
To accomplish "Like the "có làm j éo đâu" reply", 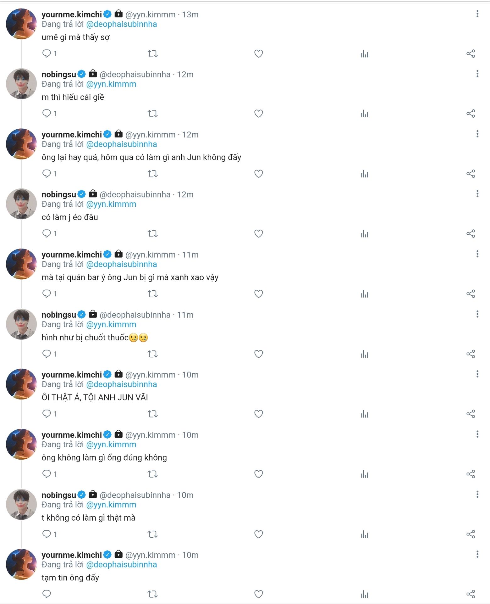I will tap(258, 234).
